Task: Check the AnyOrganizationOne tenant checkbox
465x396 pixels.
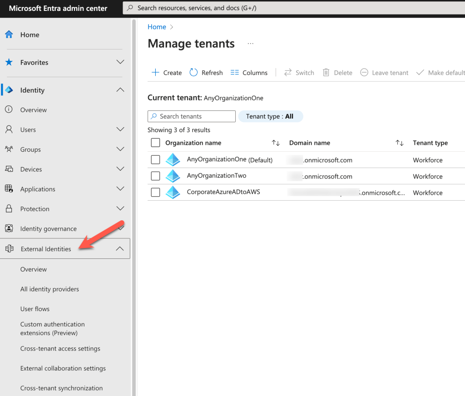Action: pyautogui.click(x=156, y=159)
